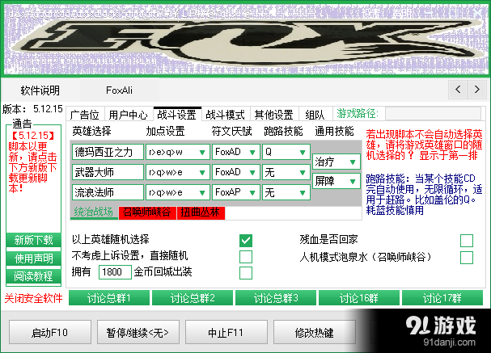
Task: Open 流浪法师 row 无 跑路技能 dropdown
Action: (x=286, y=192)
